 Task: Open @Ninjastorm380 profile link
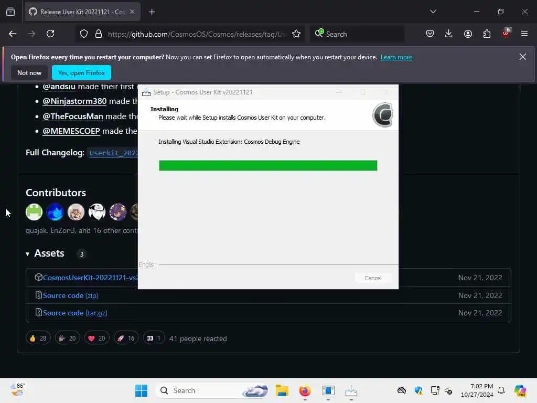(x=74, y=101)
